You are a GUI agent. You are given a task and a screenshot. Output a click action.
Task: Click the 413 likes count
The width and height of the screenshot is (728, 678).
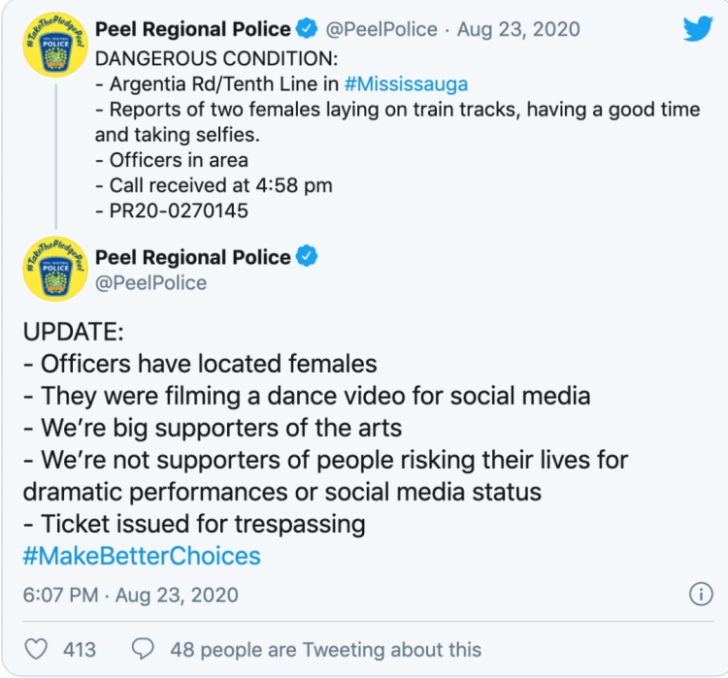[x=80, y=650]
